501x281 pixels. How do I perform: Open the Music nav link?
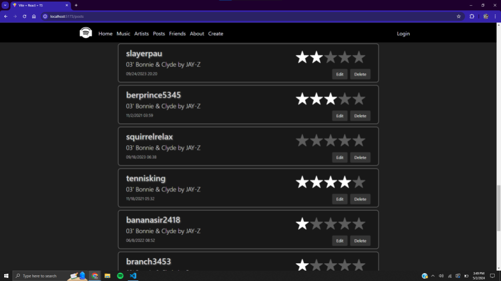[123, 33]
